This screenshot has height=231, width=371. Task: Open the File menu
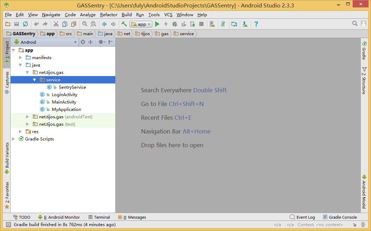click(x=8, y=15)
